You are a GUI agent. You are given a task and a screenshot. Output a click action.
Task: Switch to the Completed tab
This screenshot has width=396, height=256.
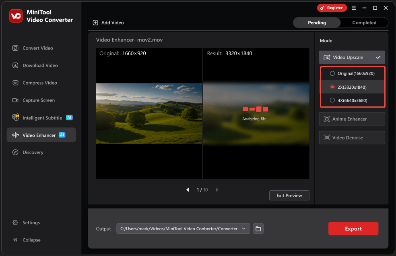tap(363, 23)
